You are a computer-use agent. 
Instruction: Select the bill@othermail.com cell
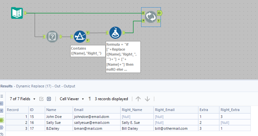pyautogui.click(x=176, y=128)
